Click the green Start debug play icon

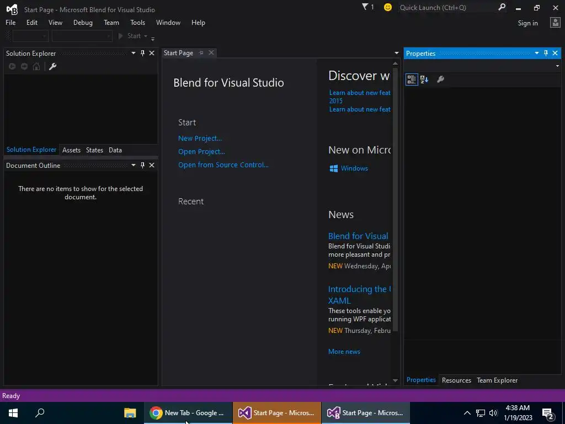click(120, 36)
